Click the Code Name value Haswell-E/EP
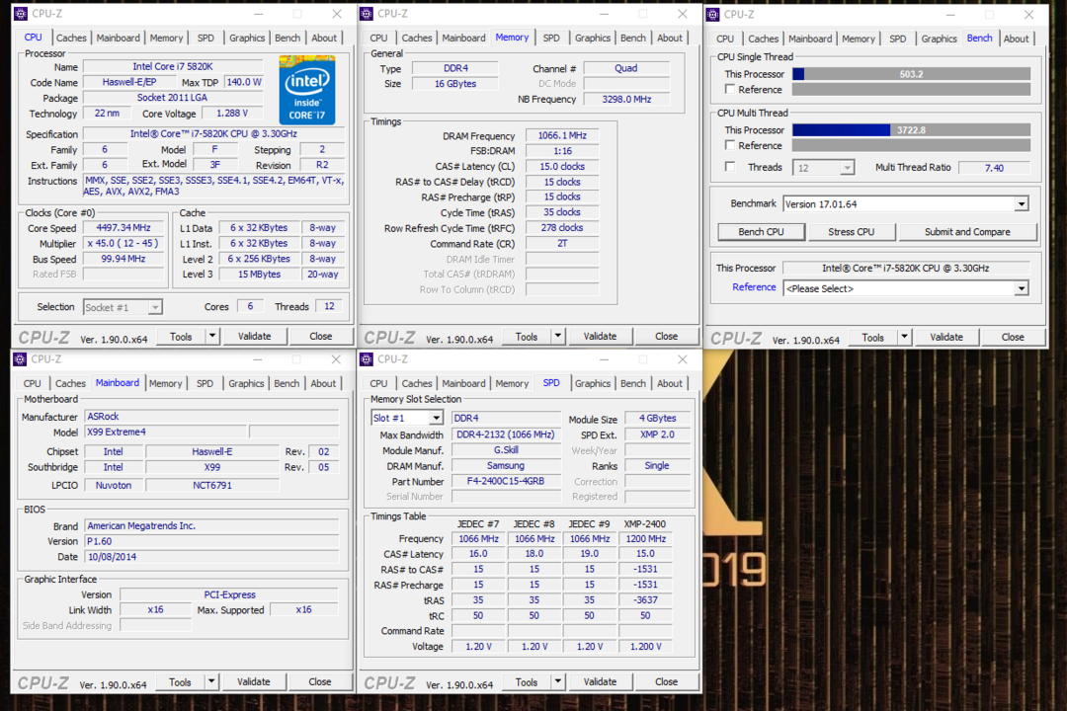1067x711 pixels. 129,82
